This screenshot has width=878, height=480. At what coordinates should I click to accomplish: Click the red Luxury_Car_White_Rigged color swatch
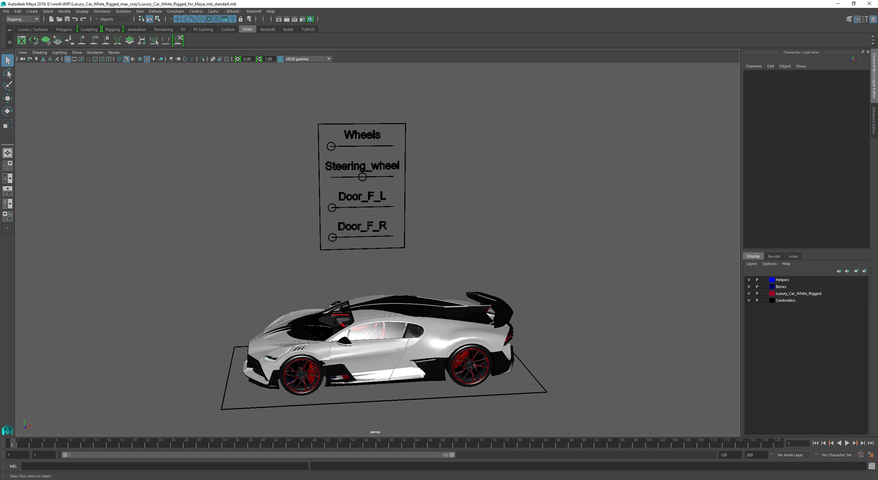(x=772, y=293)
